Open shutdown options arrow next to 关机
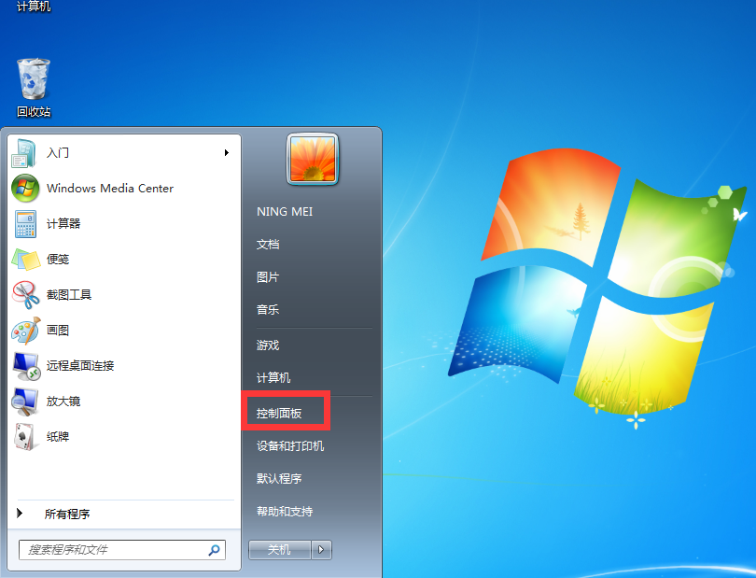 (x=322, y=550)
